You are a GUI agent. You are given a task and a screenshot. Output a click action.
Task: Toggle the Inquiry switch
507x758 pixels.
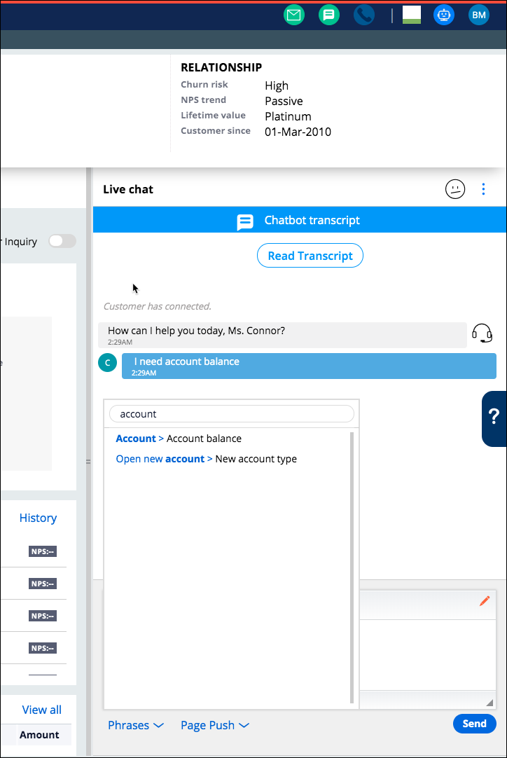(62, 242)
